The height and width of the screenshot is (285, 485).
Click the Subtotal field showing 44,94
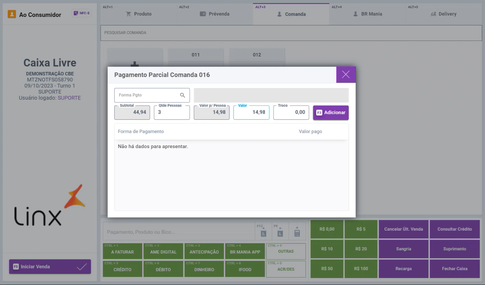pos(132,112)
